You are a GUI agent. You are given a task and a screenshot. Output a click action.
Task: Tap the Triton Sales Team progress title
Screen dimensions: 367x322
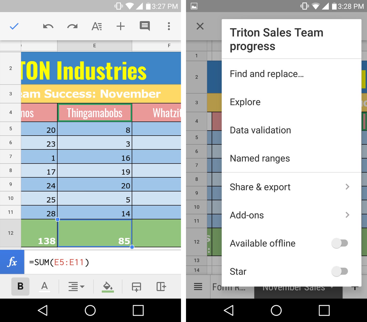point(277,39)
